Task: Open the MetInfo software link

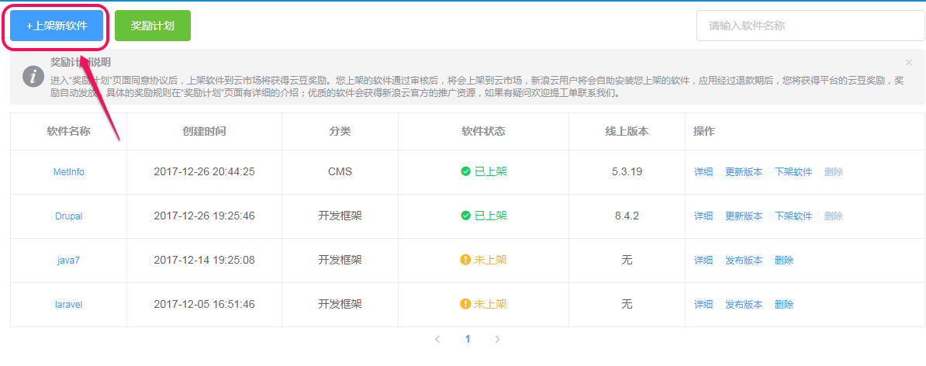Action: (68, 172)
